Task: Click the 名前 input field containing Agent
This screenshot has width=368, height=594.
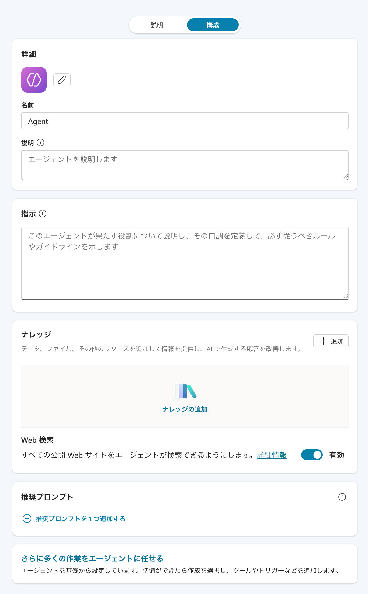Action: tap(185, 121)
